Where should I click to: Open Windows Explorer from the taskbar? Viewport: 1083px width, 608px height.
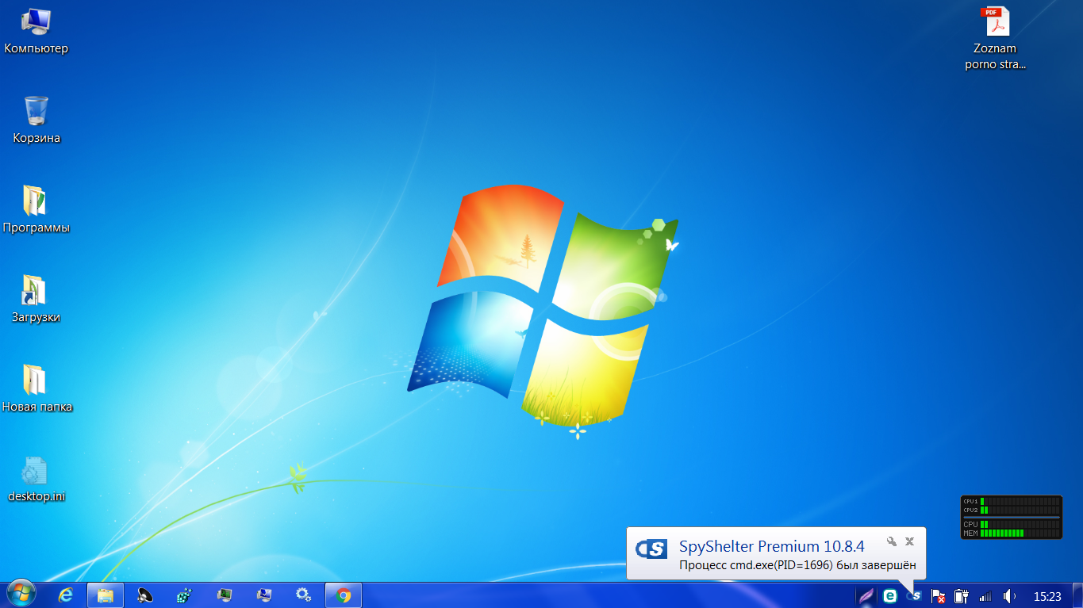coord(106,595)
